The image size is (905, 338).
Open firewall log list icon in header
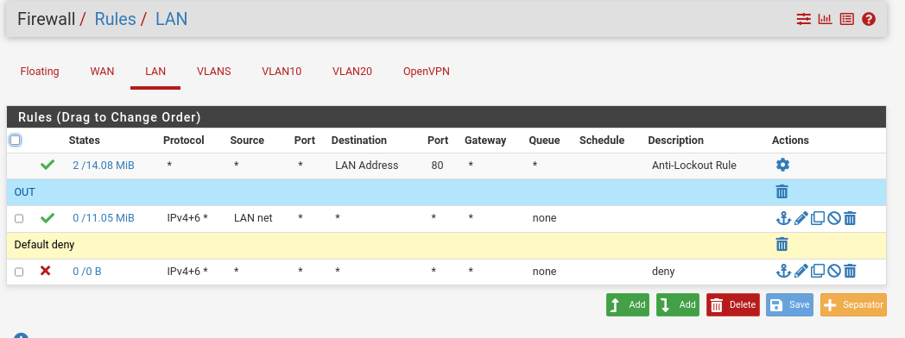click(846, 19)
